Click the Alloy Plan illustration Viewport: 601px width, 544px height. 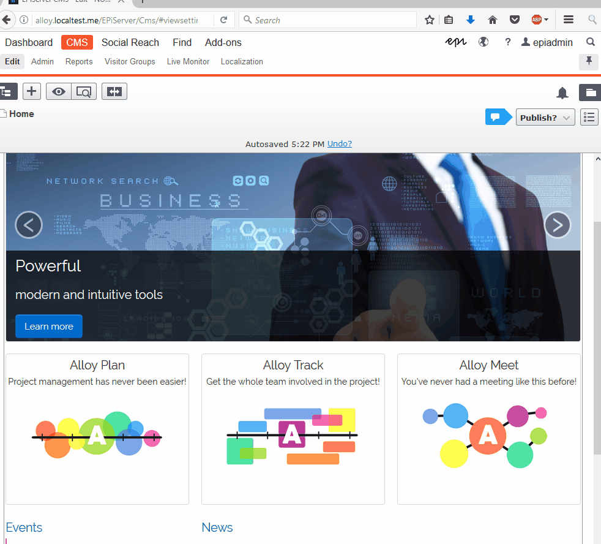click(x=97, y=435)
